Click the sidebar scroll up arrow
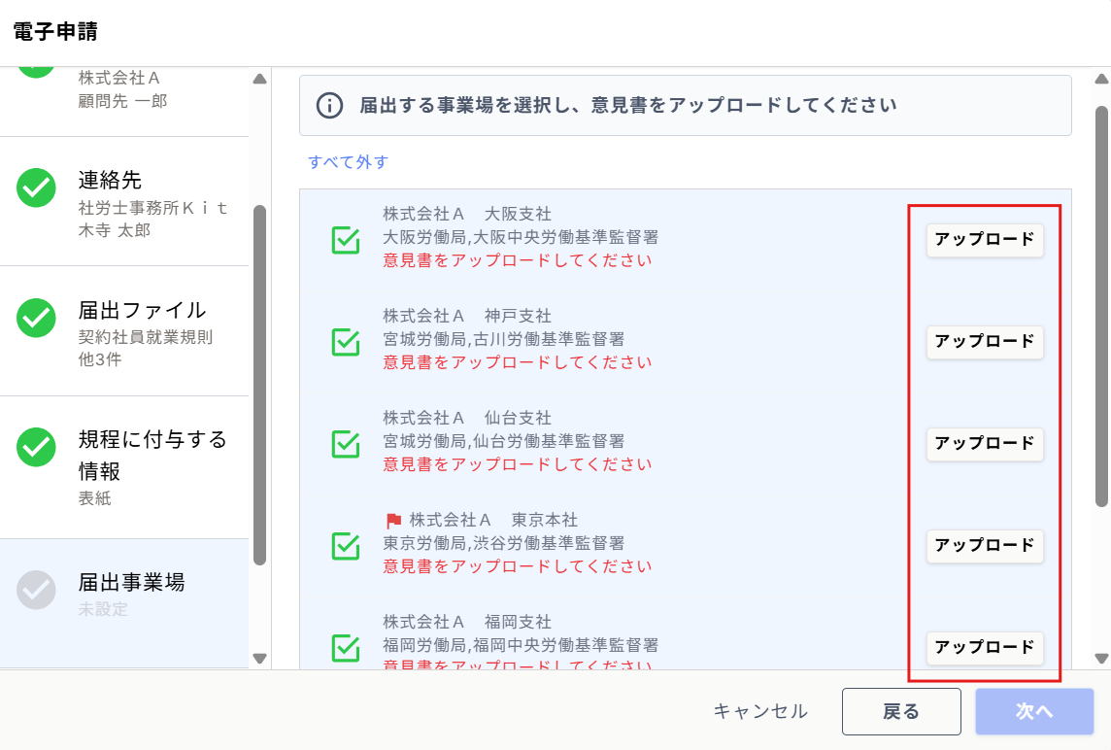The height and width of the screenshot is (750, 1111). click(260, 79)
